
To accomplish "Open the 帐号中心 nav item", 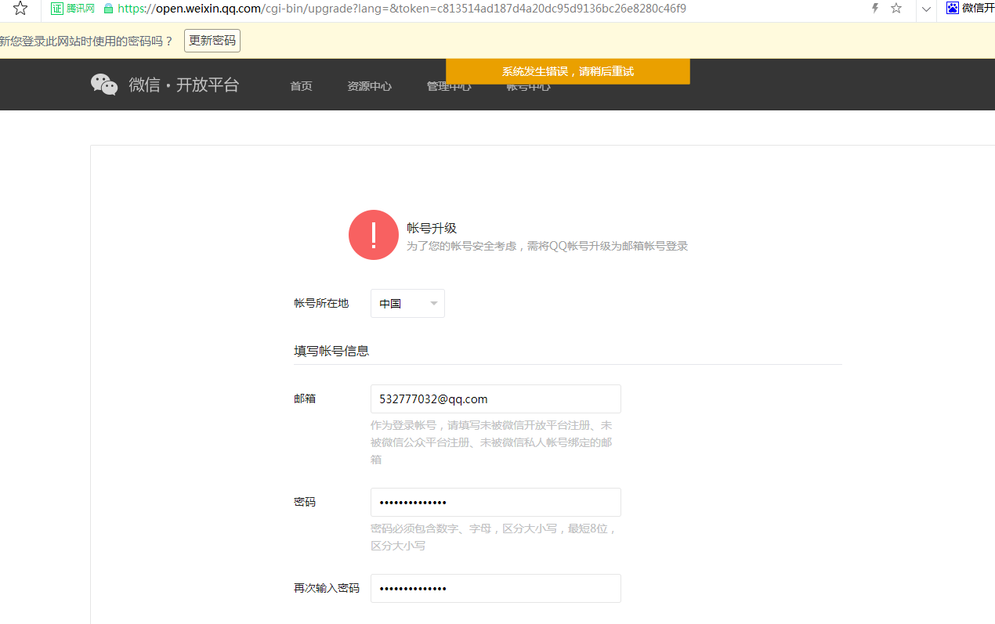I will point(528,87).
